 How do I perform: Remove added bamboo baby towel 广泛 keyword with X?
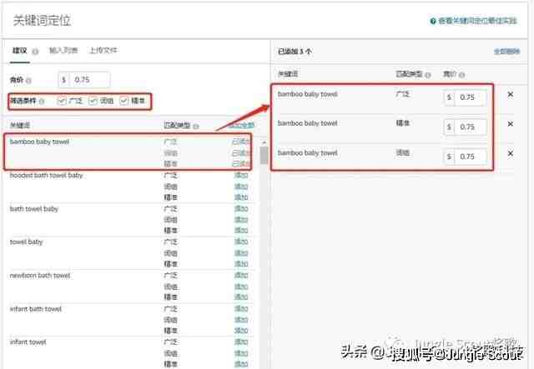[510, 95]
